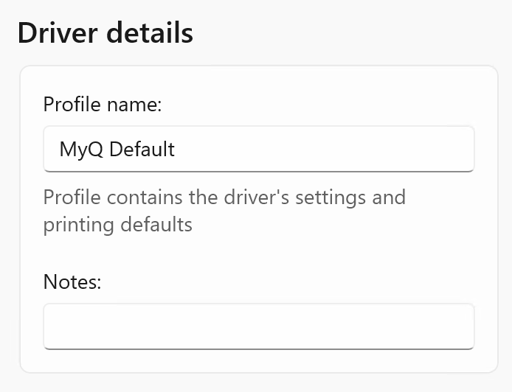Screen dimensions: 512x392
Task: Click the Profile name input field
Action: (258, 149)
